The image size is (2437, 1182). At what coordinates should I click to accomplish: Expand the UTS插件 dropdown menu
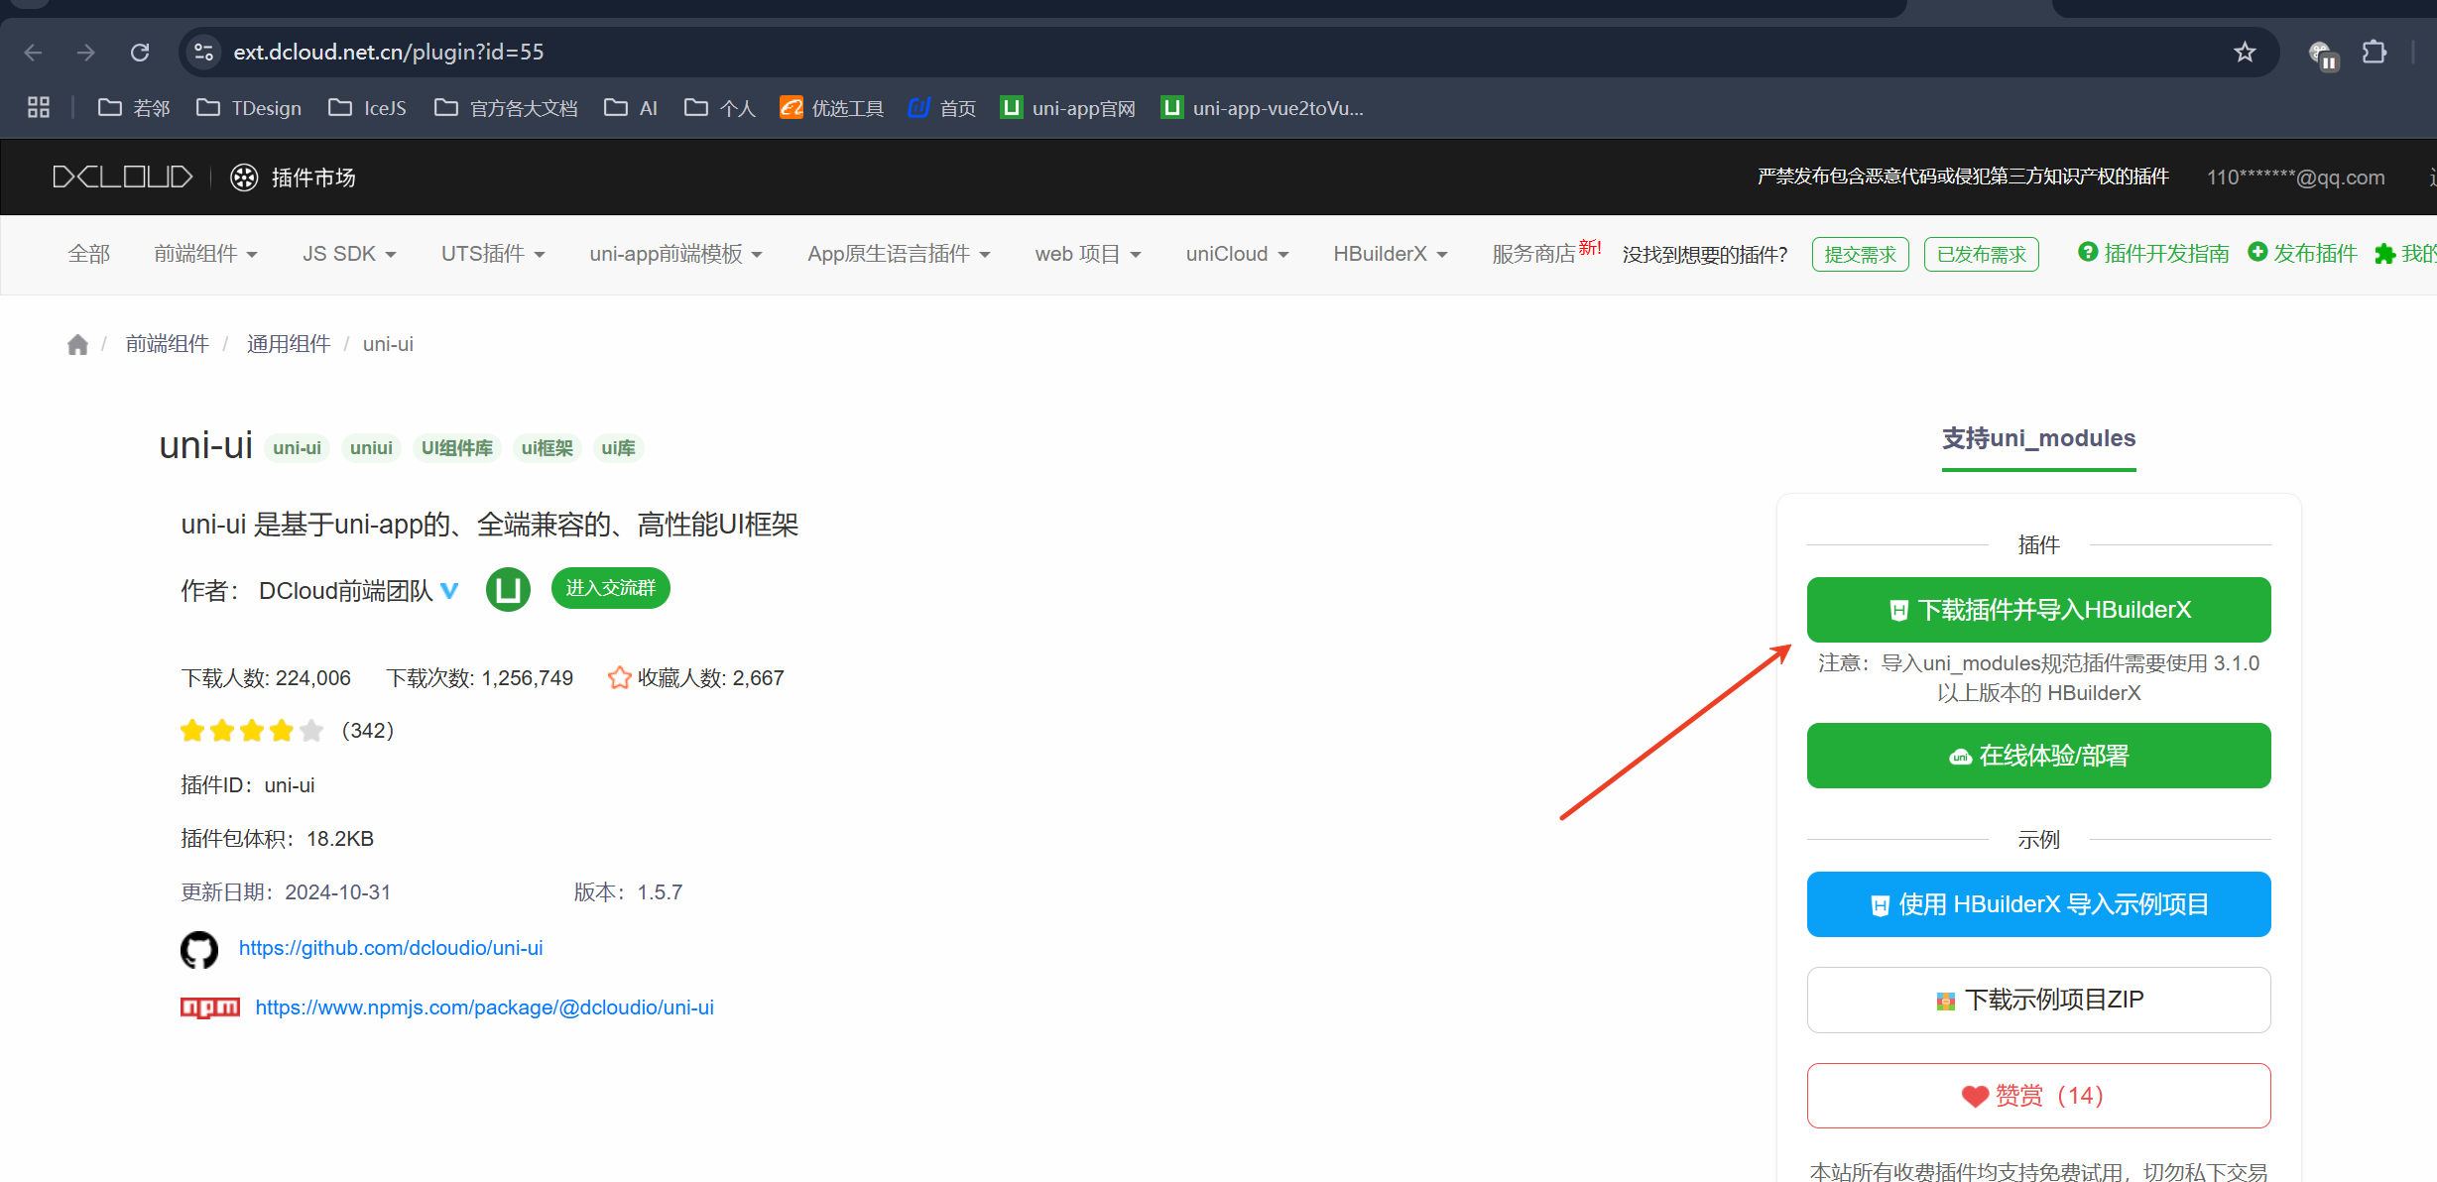[493, 254]
